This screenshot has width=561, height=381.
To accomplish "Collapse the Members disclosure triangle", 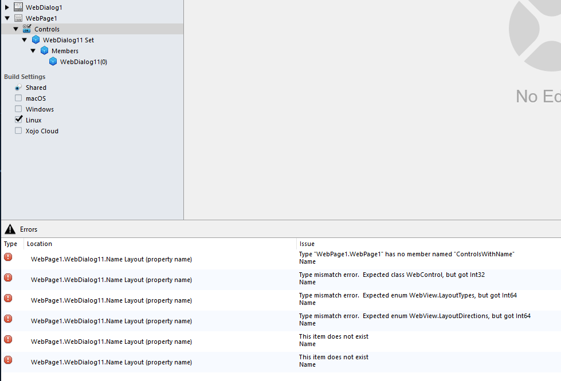I will click(33, 51).
